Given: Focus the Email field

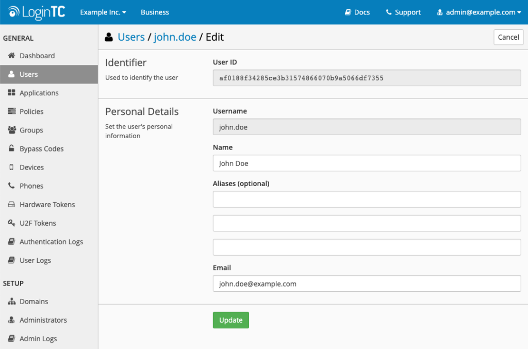Looking at the screenshot, I should [367, 284].
